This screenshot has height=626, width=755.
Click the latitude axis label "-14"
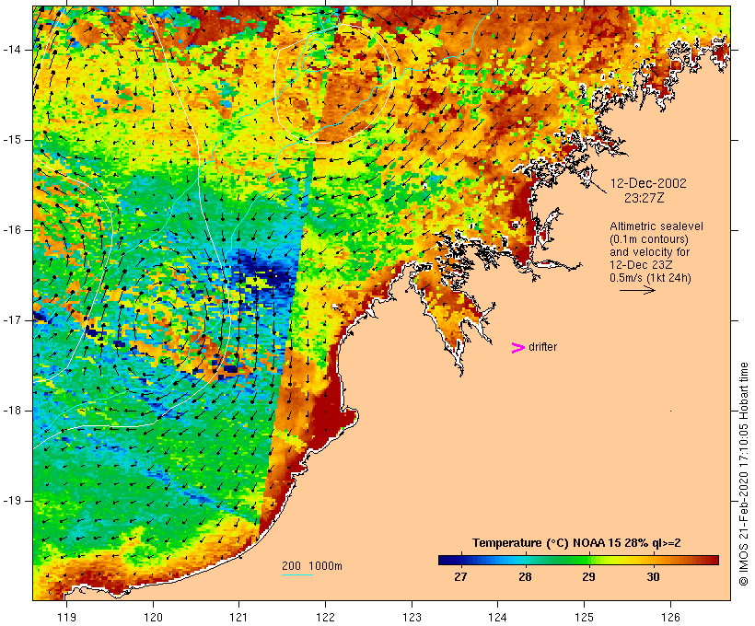click(11, 50)
